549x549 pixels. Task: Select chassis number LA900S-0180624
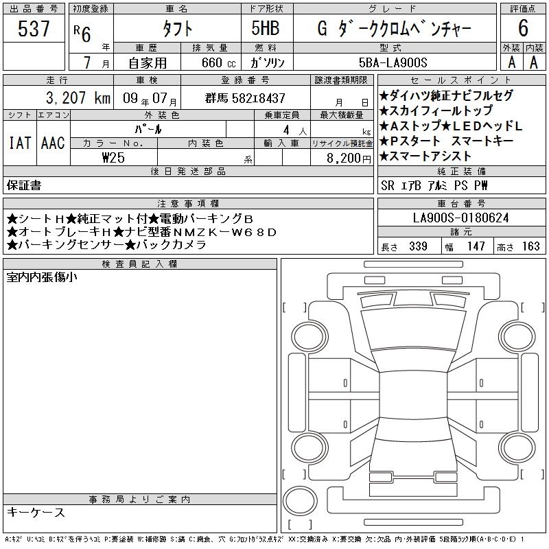click(460, 218)
